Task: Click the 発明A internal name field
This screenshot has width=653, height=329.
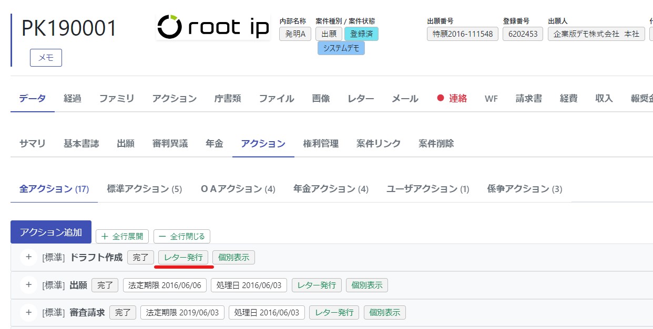Action: (295, 34)
